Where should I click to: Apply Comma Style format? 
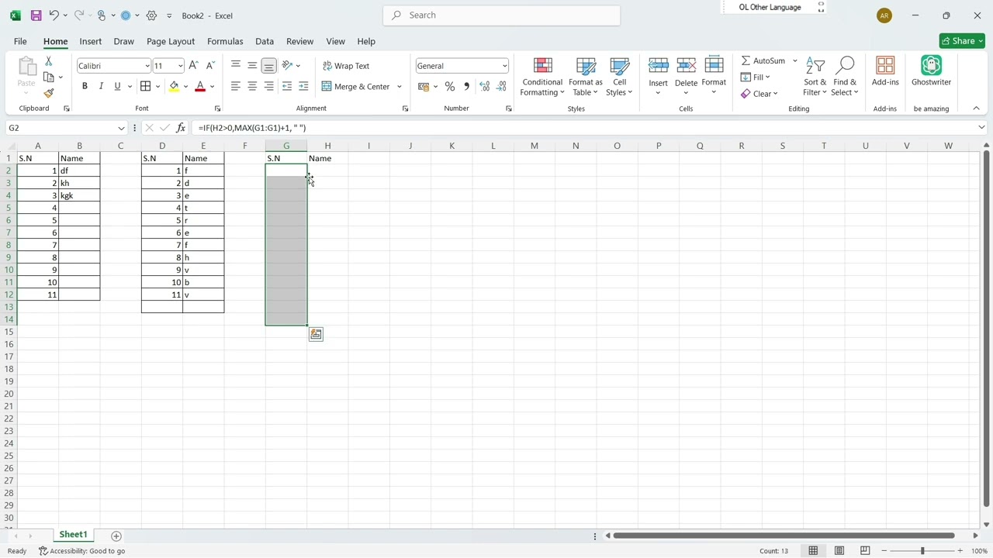[x=466, y=87]
